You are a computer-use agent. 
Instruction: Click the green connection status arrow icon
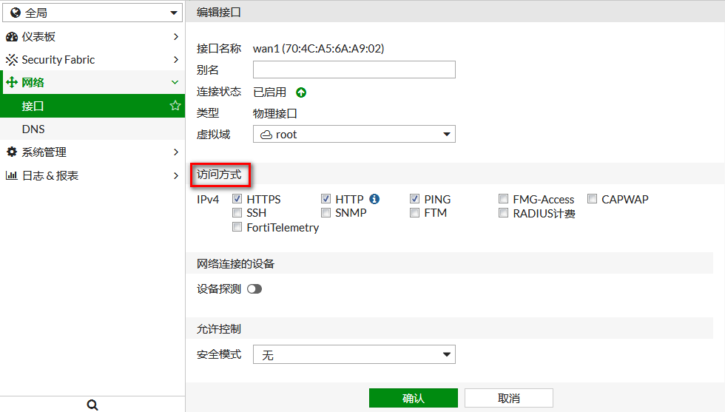(x=301, y=92)
